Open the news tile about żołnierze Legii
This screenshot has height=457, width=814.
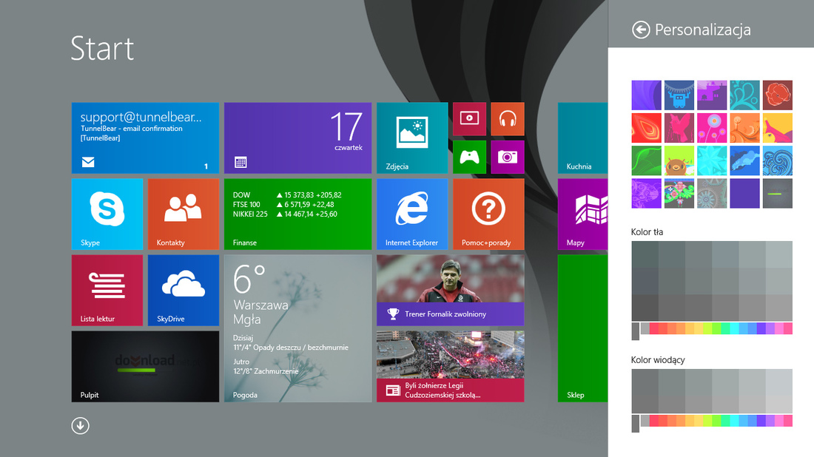pos(451,367)
